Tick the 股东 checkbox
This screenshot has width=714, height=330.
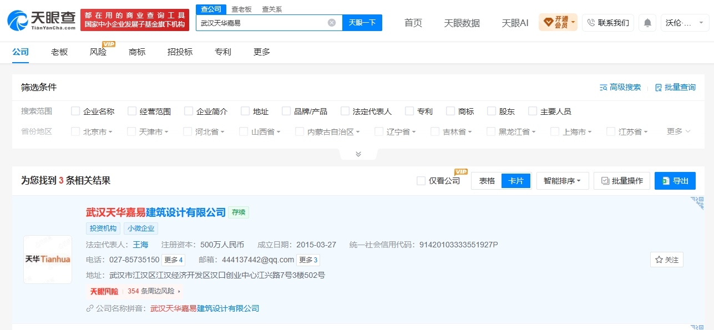pyautogui.click(x=492, y=111)
